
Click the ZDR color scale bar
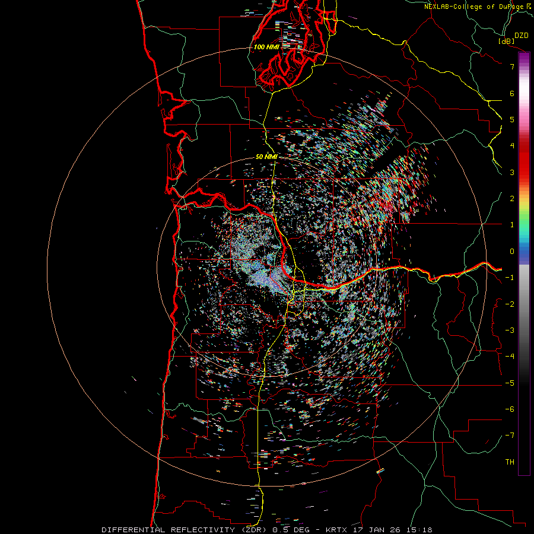[524, 263]
